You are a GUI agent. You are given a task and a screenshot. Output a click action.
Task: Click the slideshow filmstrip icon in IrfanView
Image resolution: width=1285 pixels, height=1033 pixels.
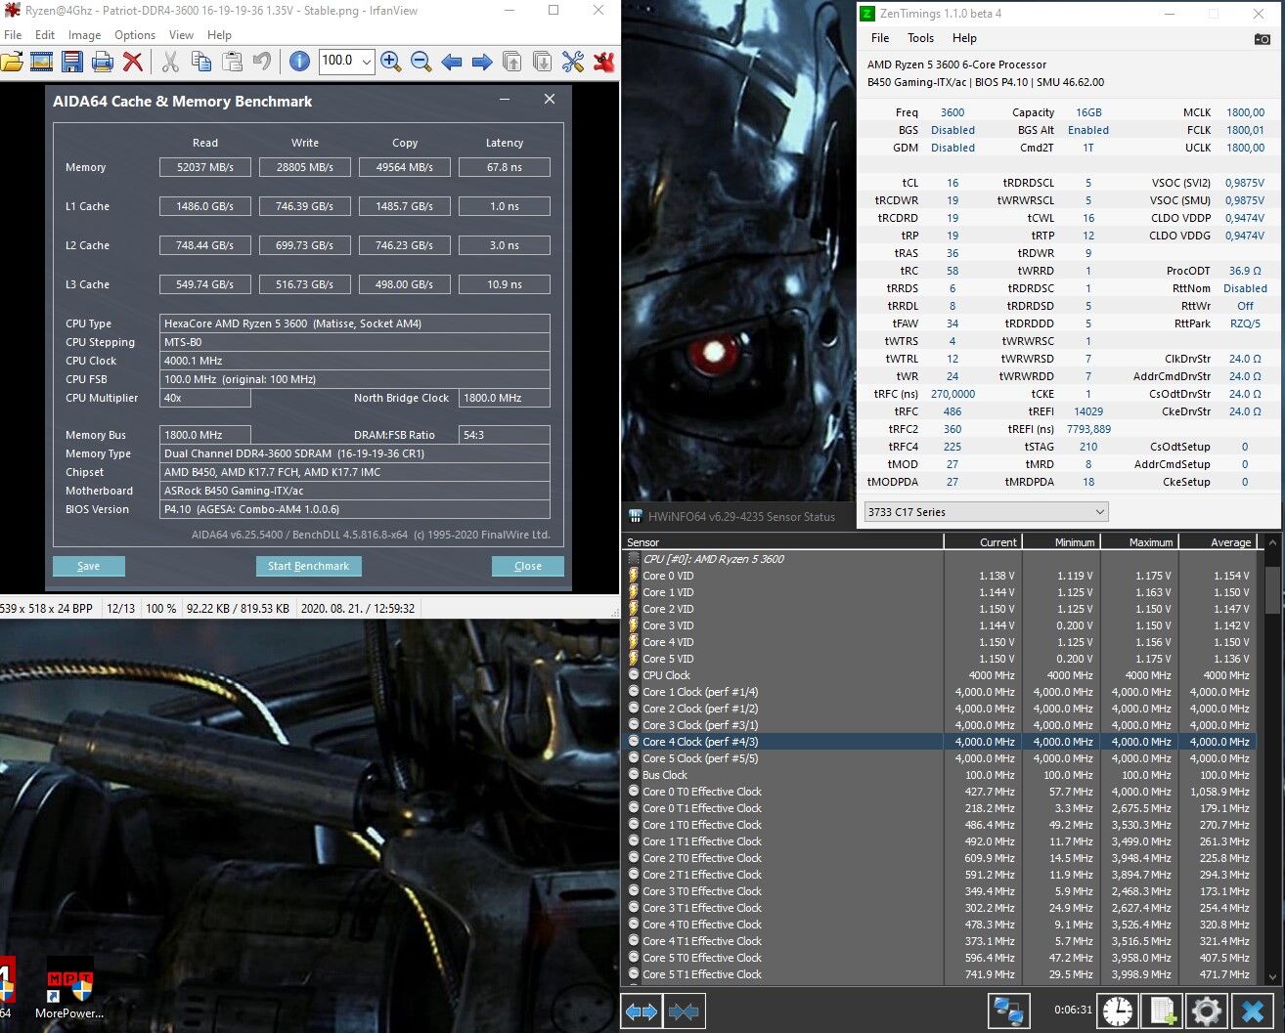(x=41, y=62)
